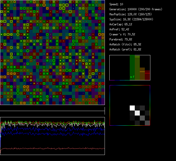This screenshot has width=176, height=161.
Task: Select the AvMatch (pref) statistic
Action: [125, 49]
